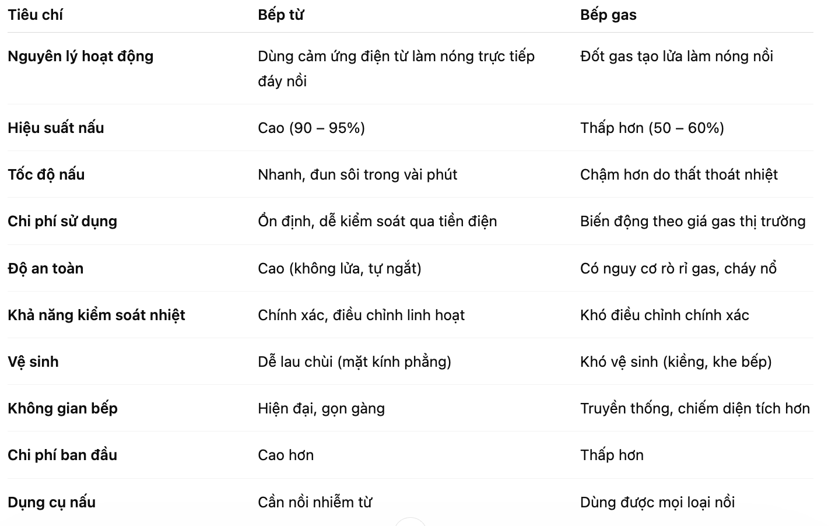The width and height of the screenshot is (835, 526).
Task: Click "Khả năng kiểm soát nhiệt" row label
Action: 96,315
